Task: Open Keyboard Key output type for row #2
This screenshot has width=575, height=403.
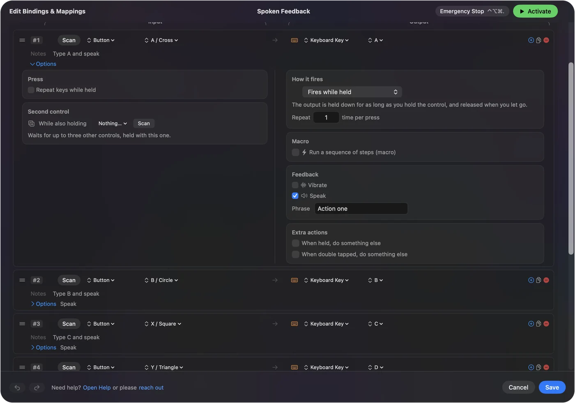Action: point(327,280)
